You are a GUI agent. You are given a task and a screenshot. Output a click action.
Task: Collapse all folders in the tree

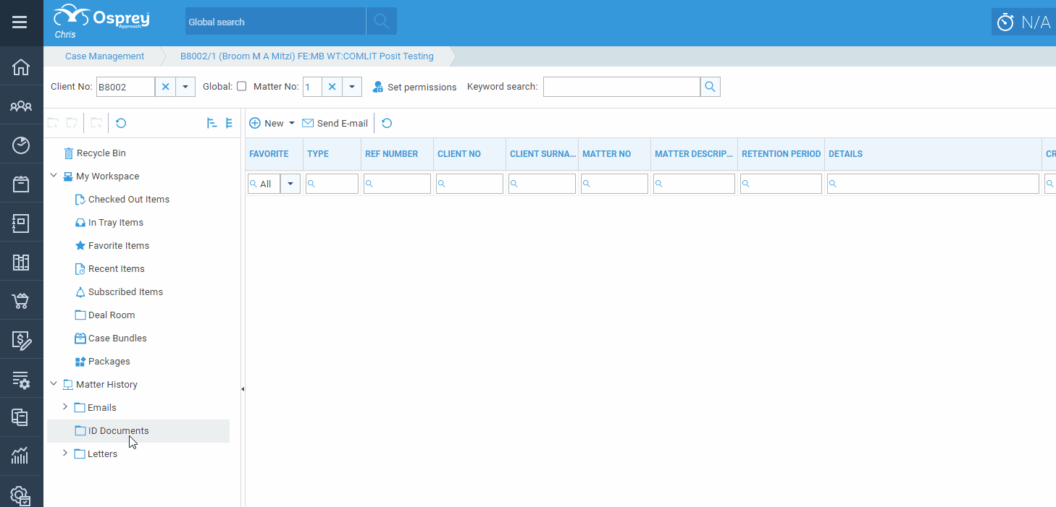pyautogui.click(x=229, y=124)
